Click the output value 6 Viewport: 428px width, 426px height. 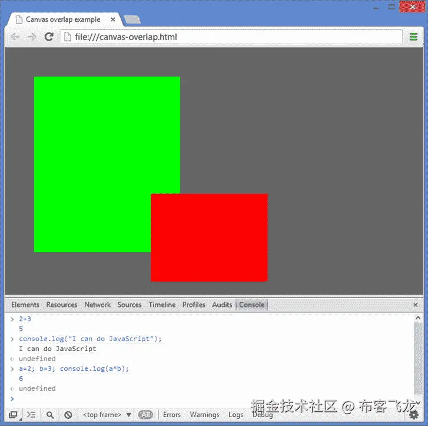[21, 378]
